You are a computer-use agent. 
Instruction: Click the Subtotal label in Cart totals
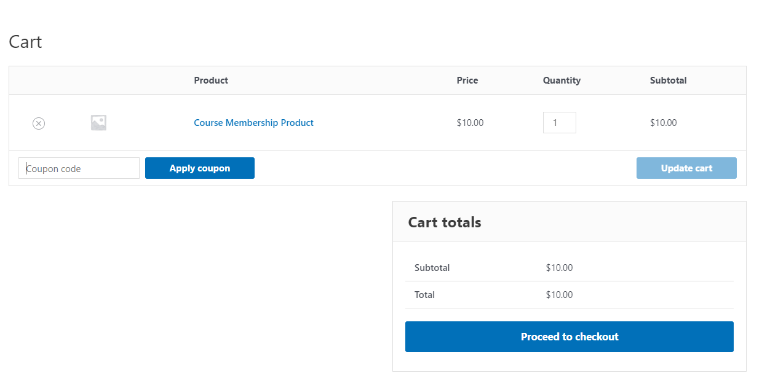coord(432,268)
